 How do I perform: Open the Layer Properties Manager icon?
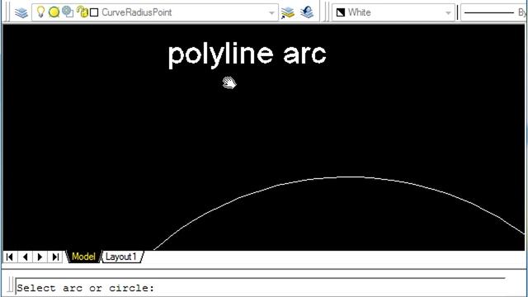pos(21,13)
